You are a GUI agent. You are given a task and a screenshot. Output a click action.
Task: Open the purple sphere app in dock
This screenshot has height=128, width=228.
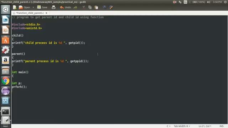click(x=5, y=91)
